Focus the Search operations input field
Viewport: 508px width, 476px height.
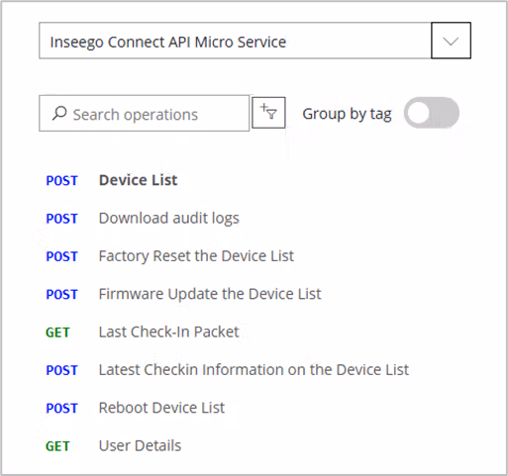click(x=144, y=113)
